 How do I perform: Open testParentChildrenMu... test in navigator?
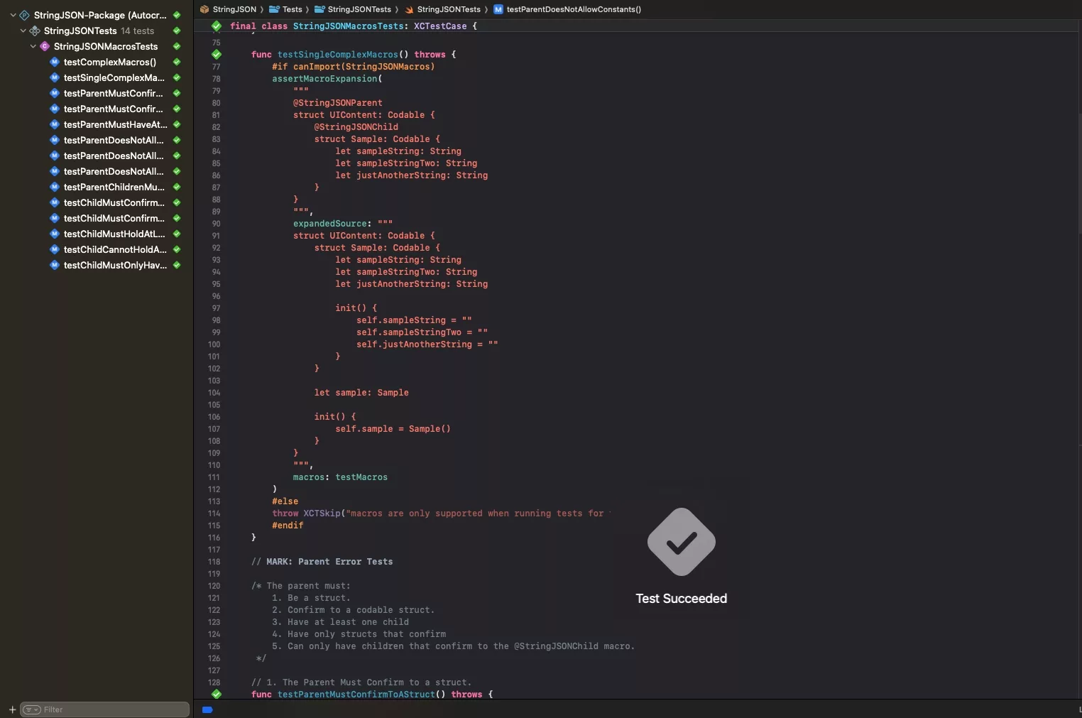coord(114,187)
